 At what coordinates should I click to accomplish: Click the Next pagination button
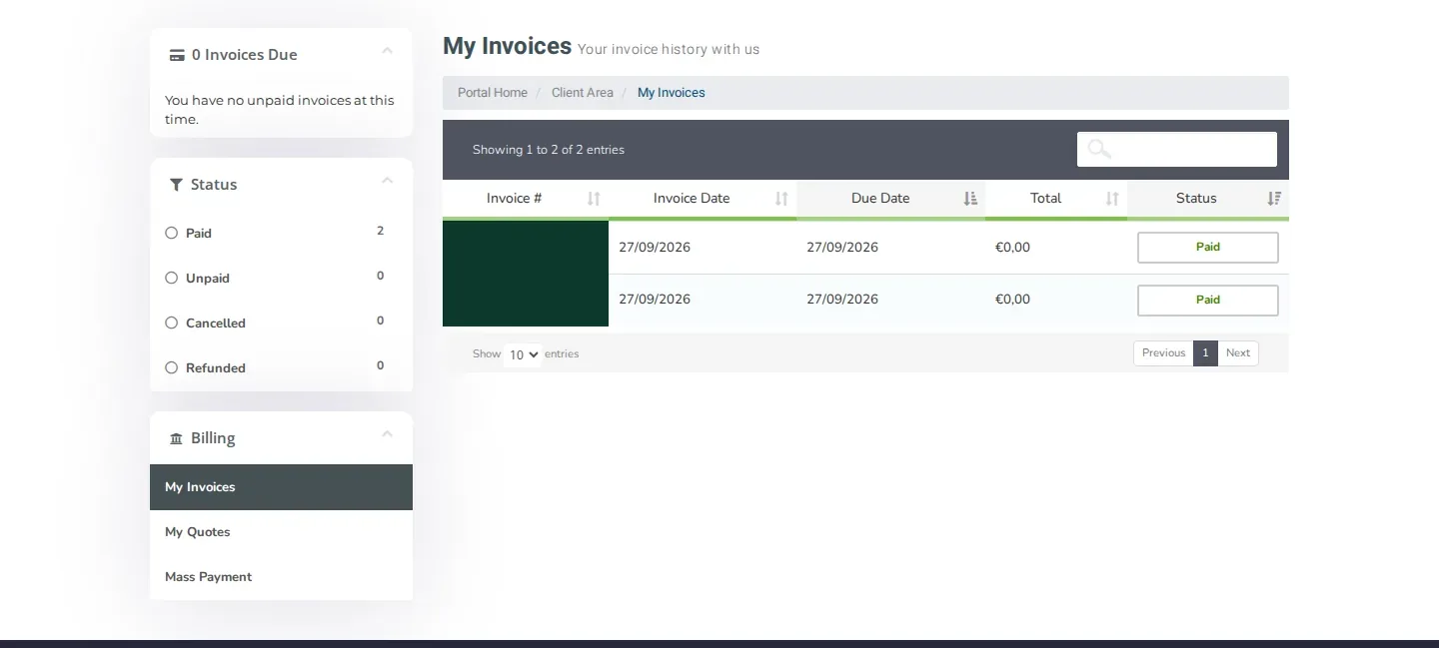1238,353
